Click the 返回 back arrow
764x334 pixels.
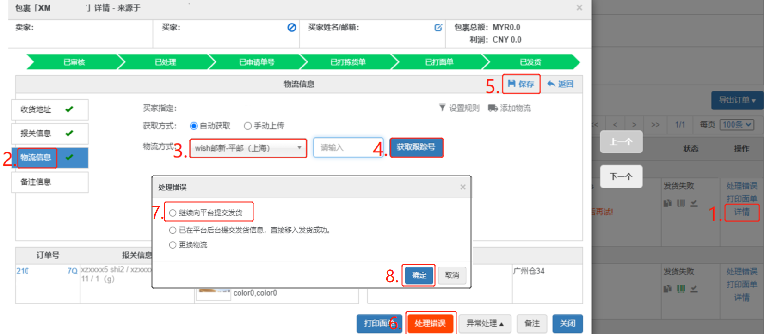[551, 84]
